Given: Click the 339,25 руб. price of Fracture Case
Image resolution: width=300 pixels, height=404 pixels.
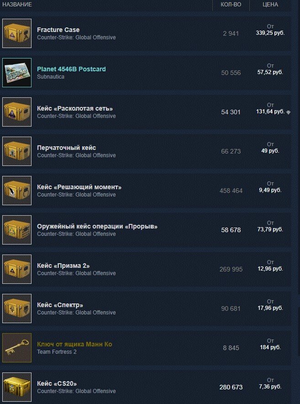Looking at the screenshot, I should [x=270, y=33].
